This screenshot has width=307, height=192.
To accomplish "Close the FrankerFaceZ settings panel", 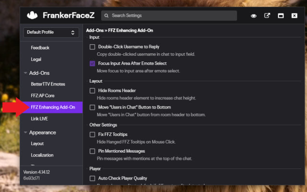I will coord(294,16).
